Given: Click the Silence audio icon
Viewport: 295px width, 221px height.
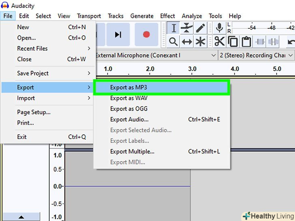Looking at the screenshot, I should (273, 42).
